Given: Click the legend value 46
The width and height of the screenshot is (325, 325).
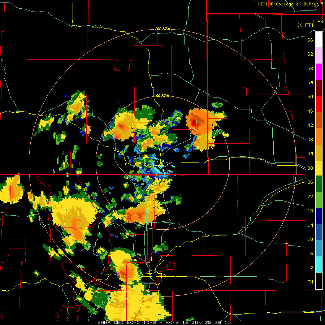Looking at the screenshot, I should (x=310, y=111).
